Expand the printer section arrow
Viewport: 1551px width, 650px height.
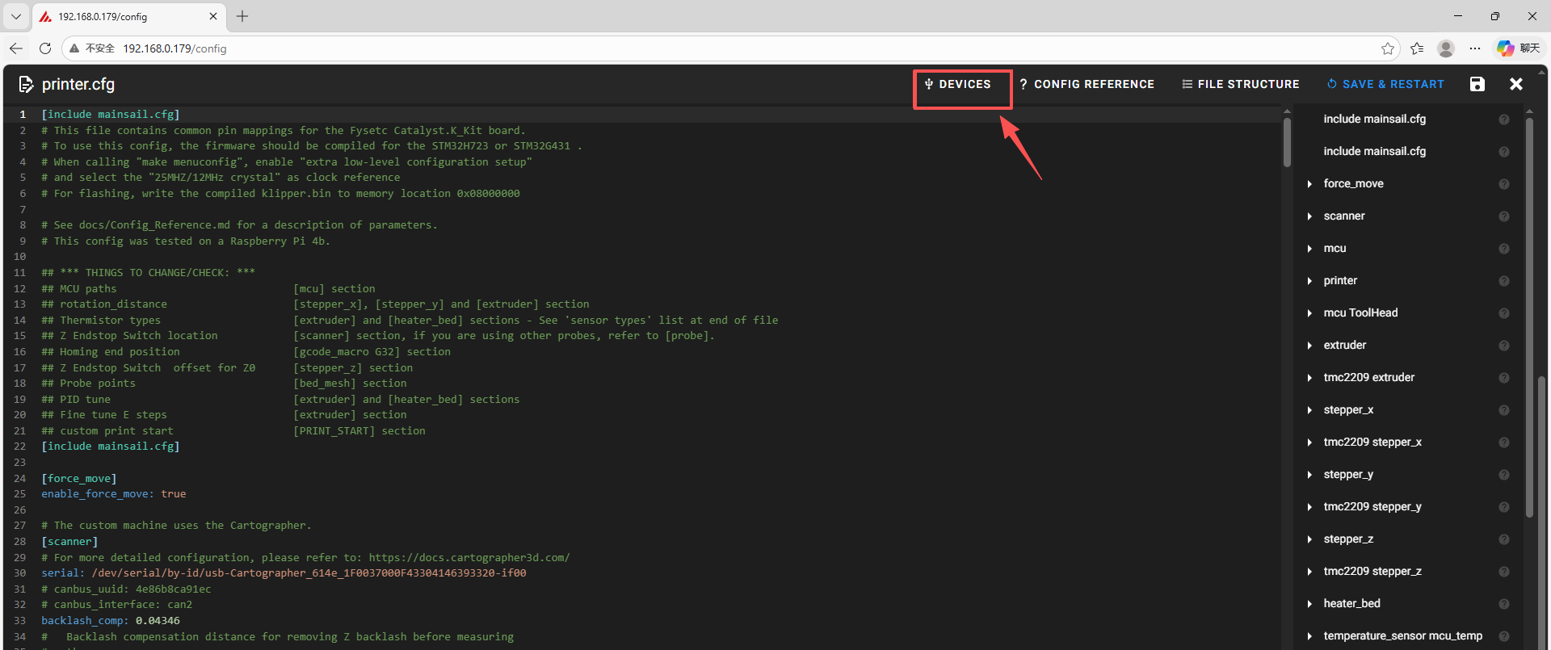tap(1309, 281)
